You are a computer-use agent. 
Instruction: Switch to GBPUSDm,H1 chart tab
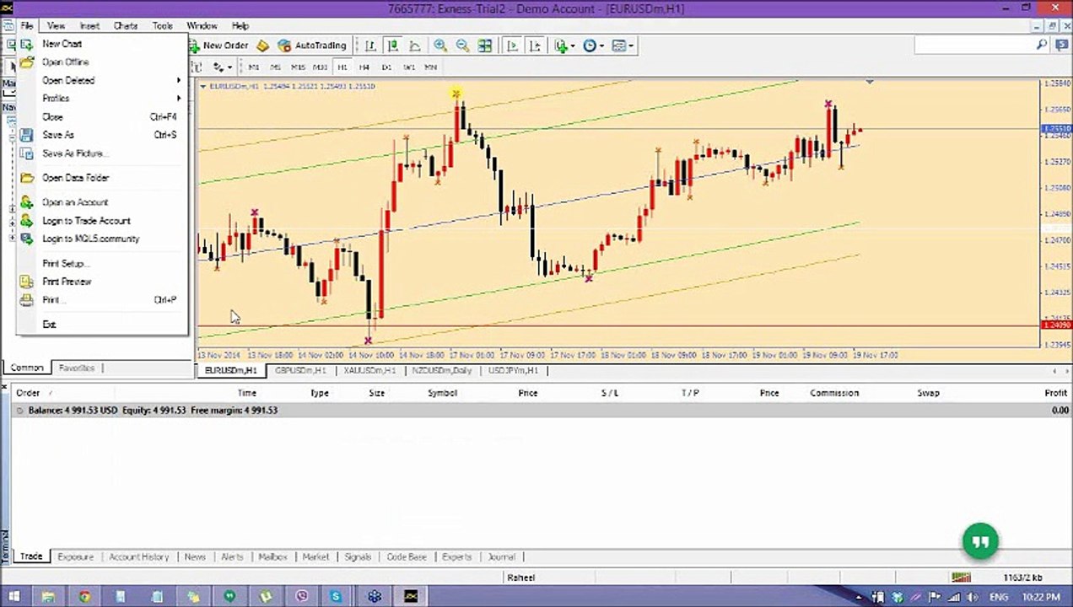(x=299, y=371)
